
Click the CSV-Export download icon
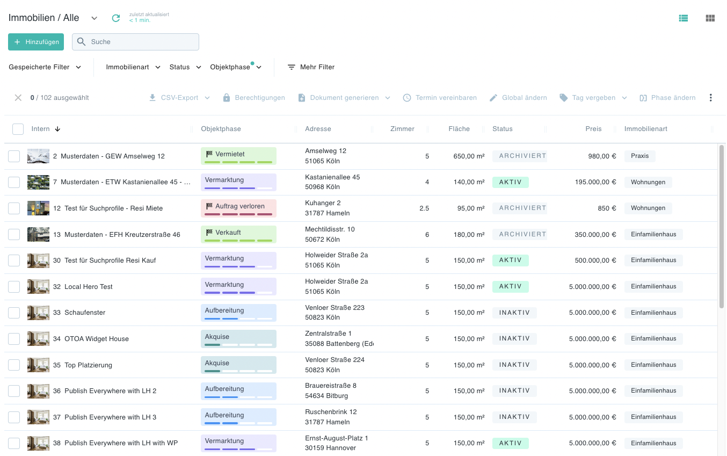[x=152, y=98]
